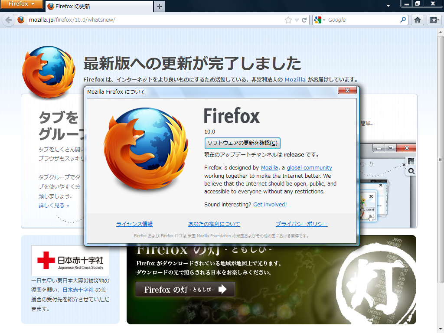Click the Firefox logo in the about dialog
This screenshot has width=444, height=333.
(x=146, y=150)
